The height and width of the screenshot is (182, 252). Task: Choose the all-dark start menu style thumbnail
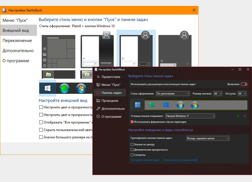(x=175, y=49)
